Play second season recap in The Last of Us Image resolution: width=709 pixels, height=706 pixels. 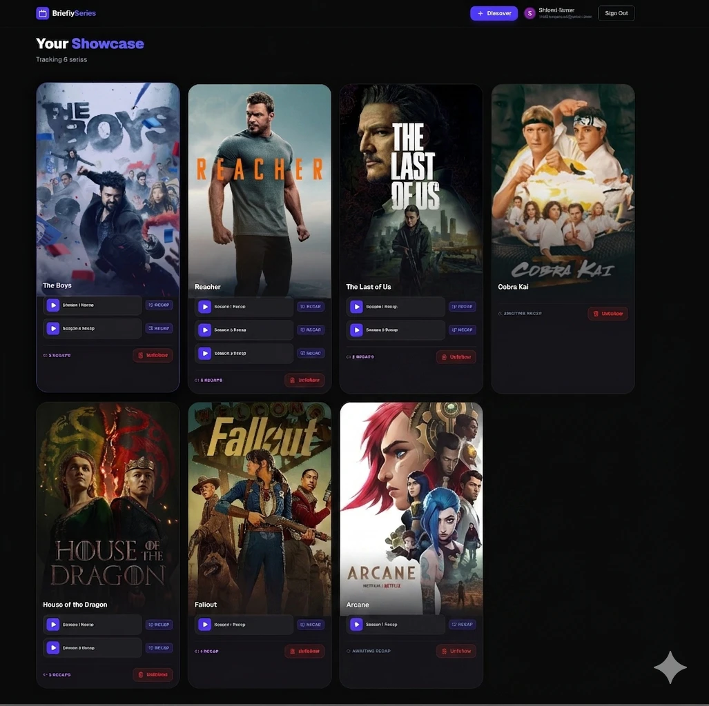pyautogui.click(x=356, y=330)
